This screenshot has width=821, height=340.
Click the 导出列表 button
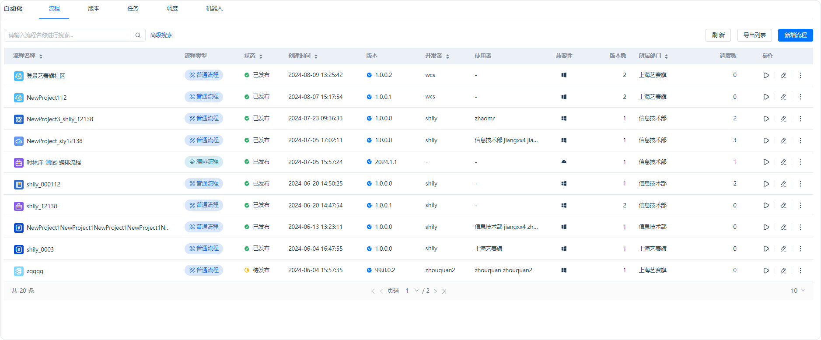coord(755,35)
